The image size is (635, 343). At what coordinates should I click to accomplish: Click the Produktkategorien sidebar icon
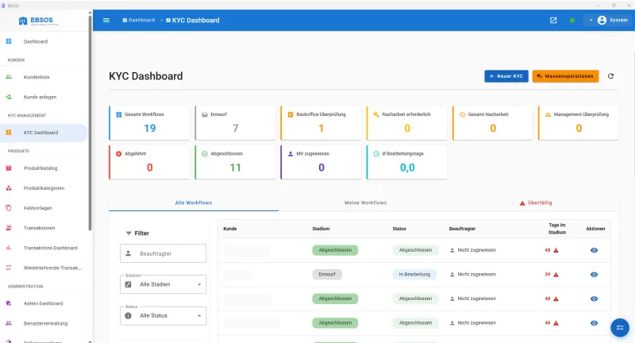point(9,188)
